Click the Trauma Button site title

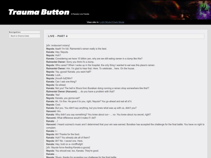(39, 12)
